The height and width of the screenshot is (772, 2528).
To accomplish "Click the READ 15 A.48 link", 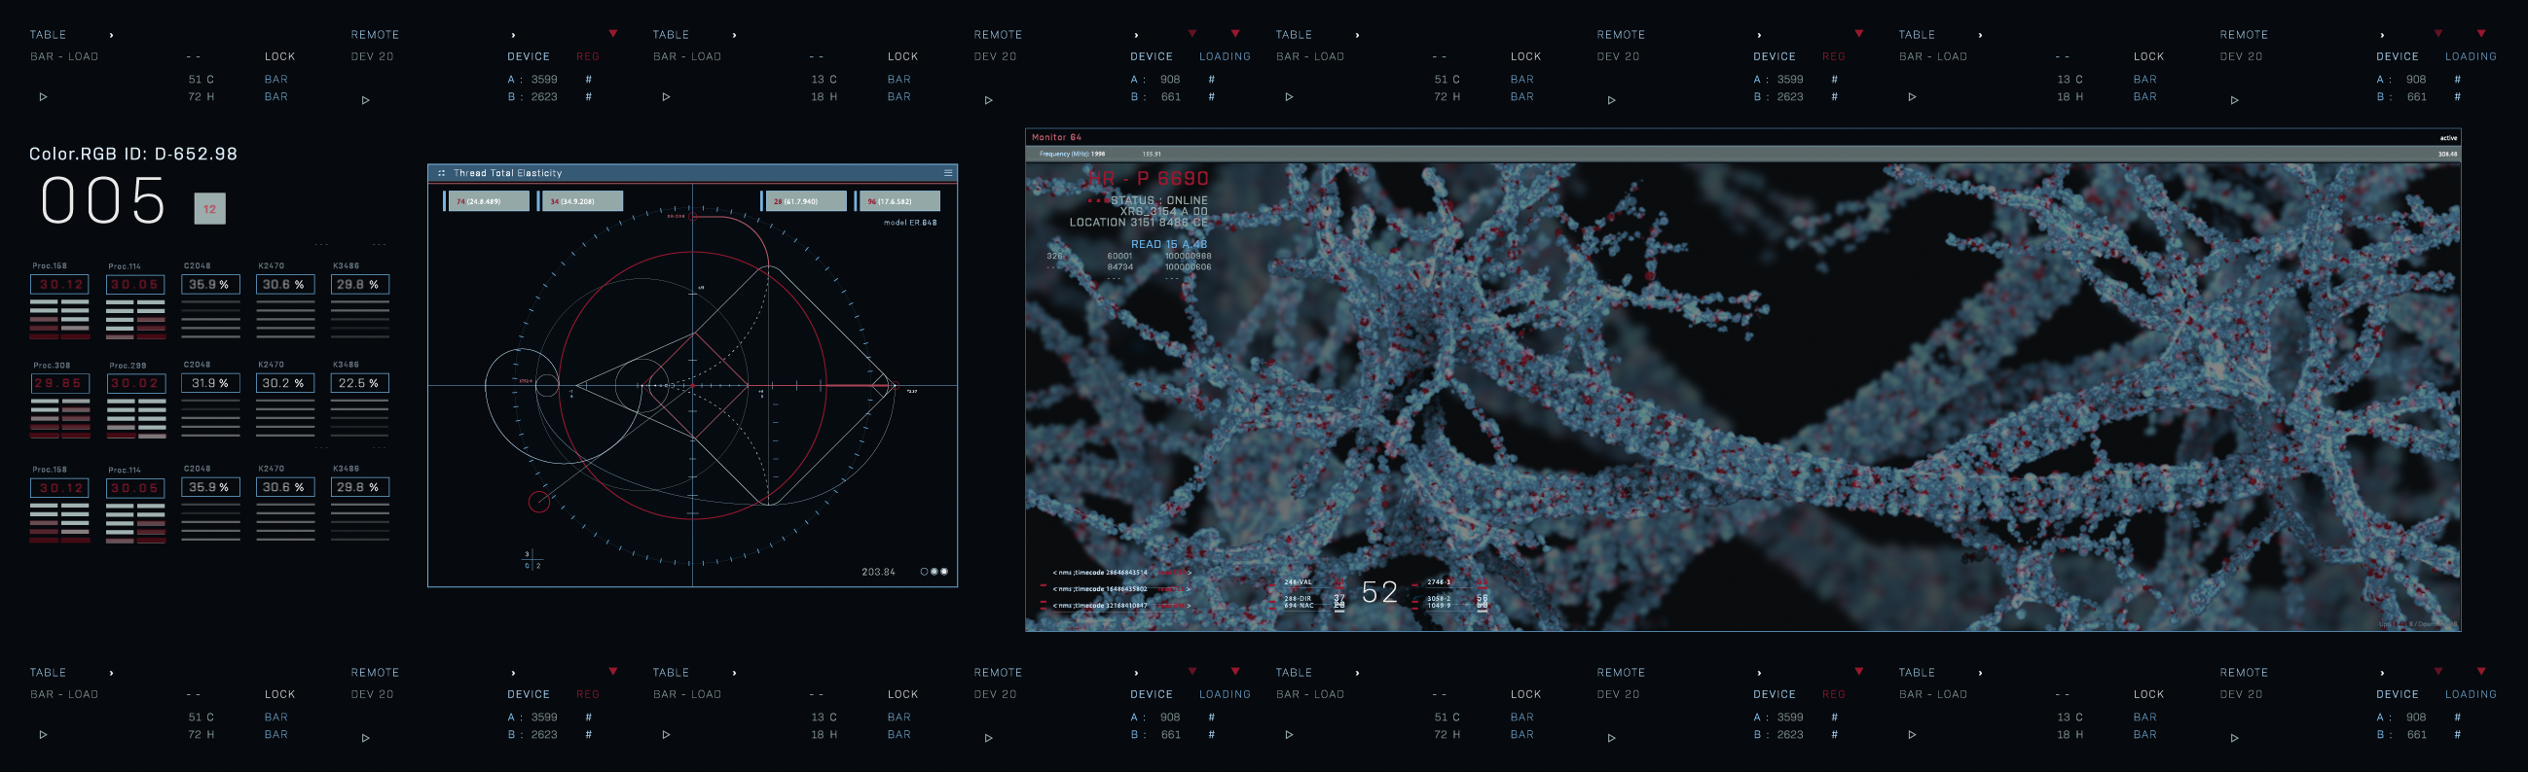I will coord(1168,244).
